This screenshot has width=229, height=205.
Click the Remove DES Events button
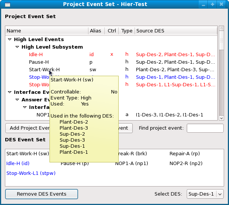42,194
